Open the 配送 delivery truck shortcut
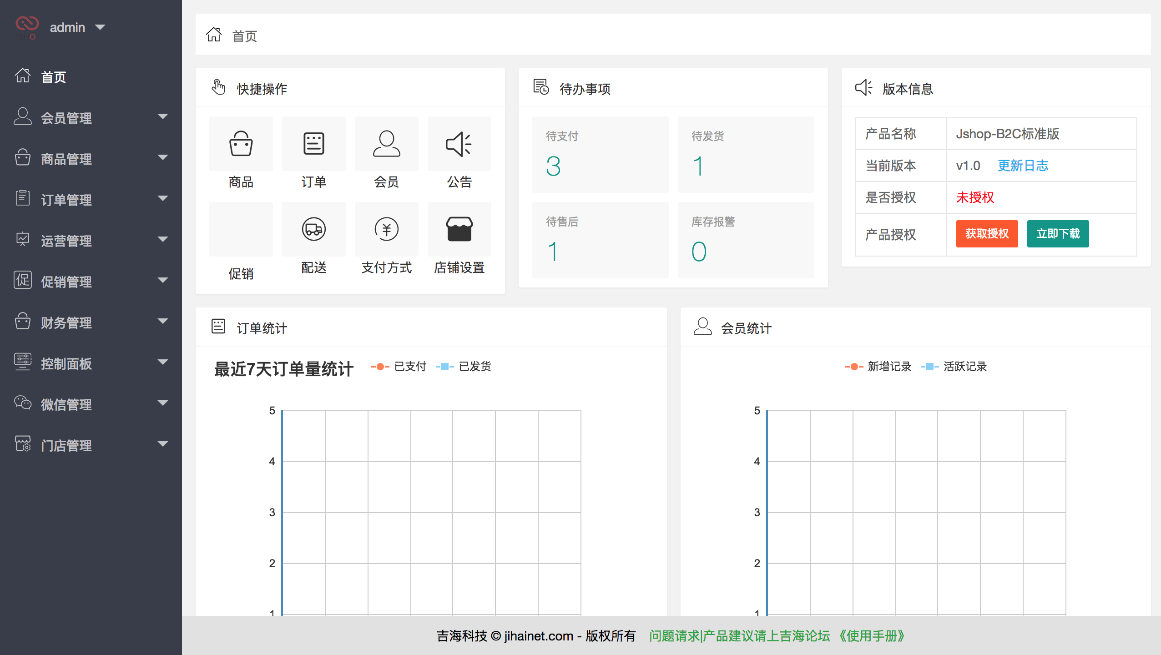The width and height of the screenshot is (1161, 655). click(x=313, y=229)
